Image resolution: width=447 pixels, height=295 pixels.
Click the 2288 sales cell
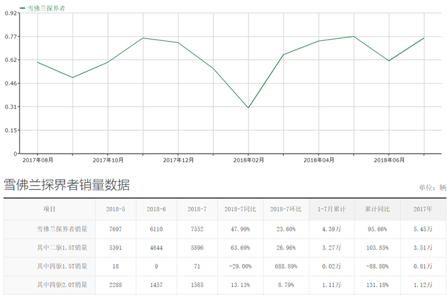[x=115, y=285]
